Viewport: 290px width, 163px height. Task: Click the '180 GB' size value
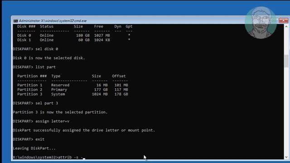click(83, 35)
